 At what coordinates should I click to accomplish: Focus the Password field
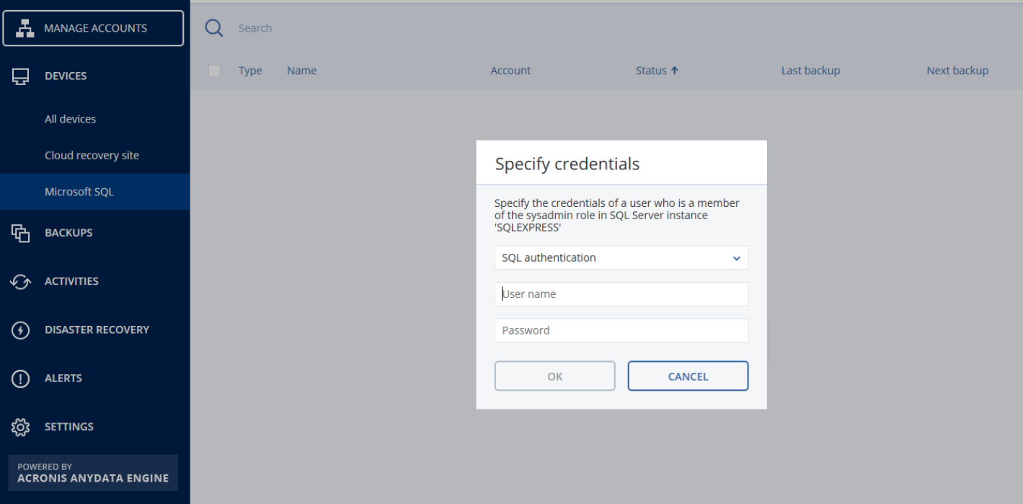(x=621, y=330)
